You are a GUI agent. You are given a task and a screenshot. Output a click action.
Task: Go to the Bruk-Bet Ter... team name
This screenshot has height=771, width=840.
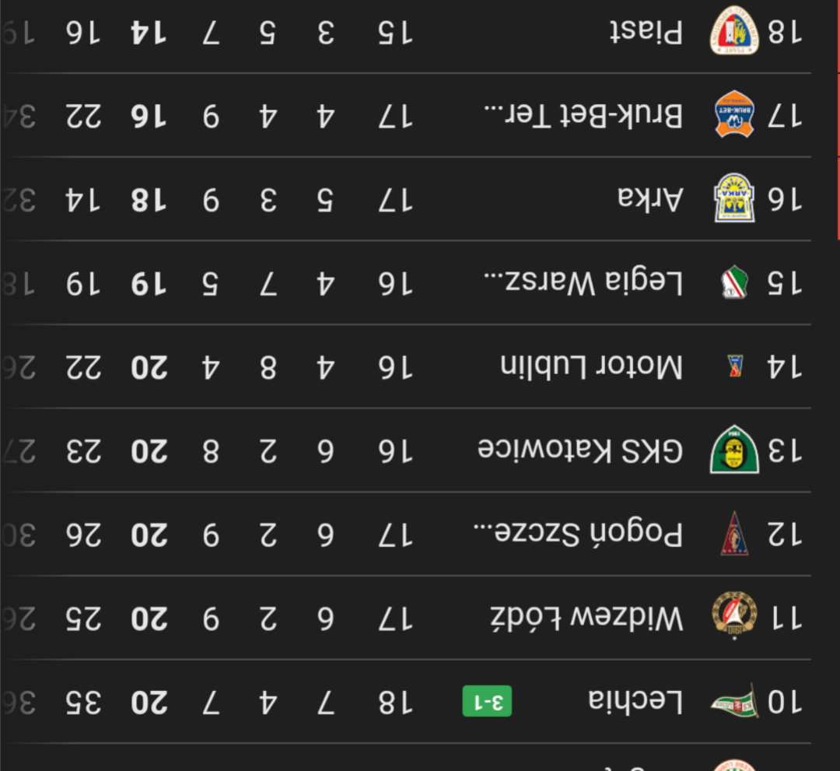[583, 116]
